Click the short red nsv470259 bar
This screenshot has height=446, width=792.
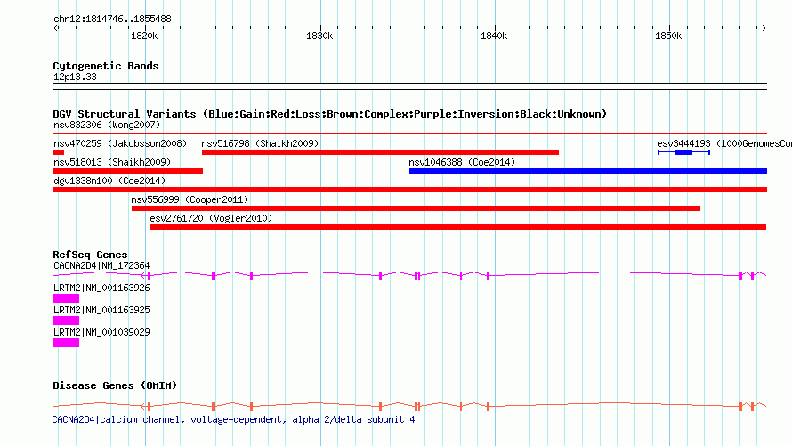click(x=59, y=152)
